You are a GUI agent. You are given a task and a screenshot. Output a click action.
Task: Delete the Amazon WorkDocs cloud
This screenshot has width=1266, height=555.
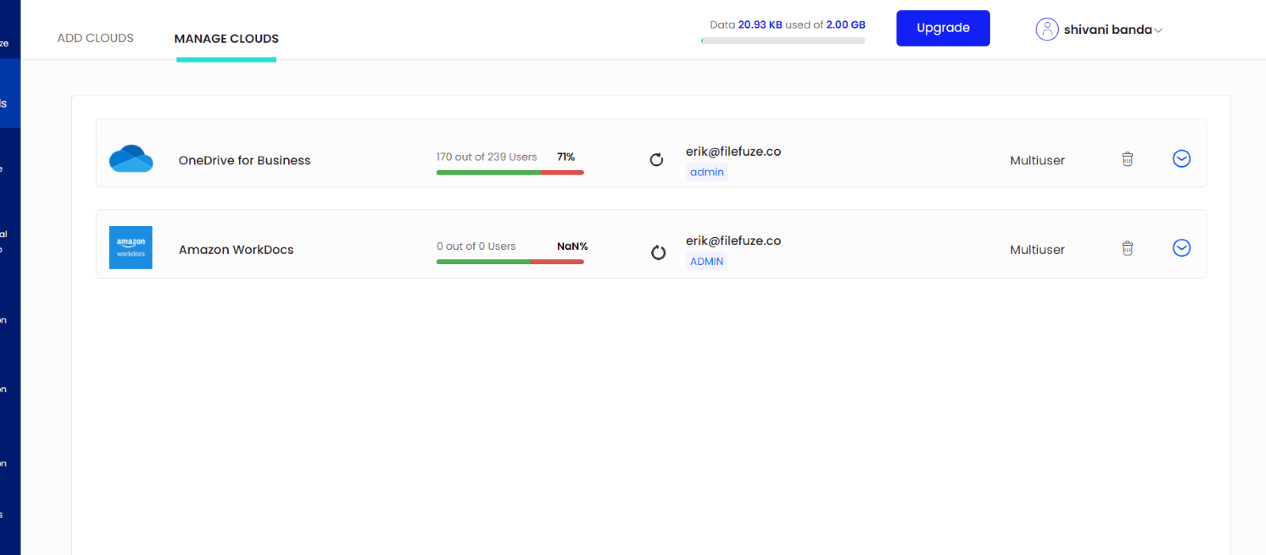coord(1128,248)
